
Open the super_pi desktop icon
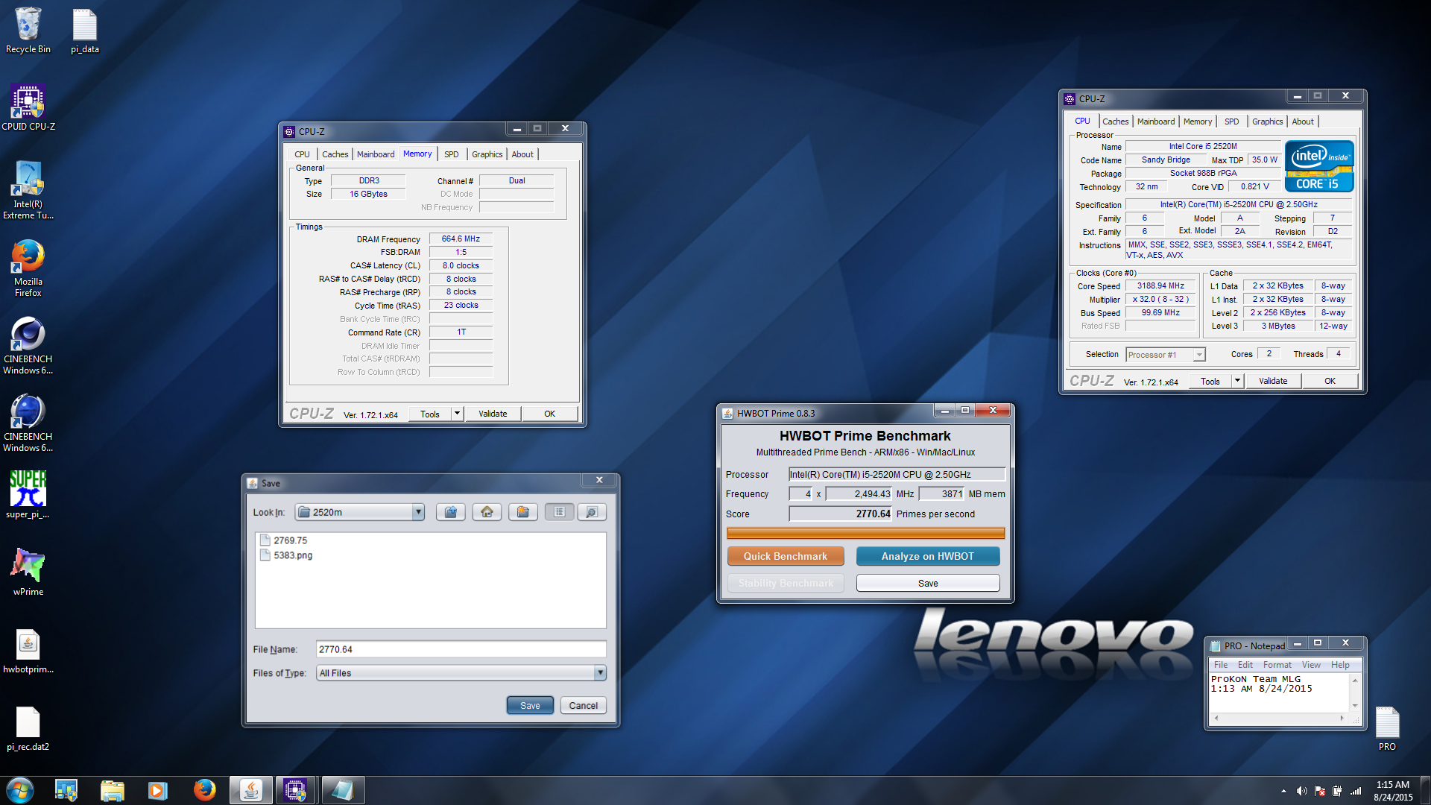pos(28,493)
